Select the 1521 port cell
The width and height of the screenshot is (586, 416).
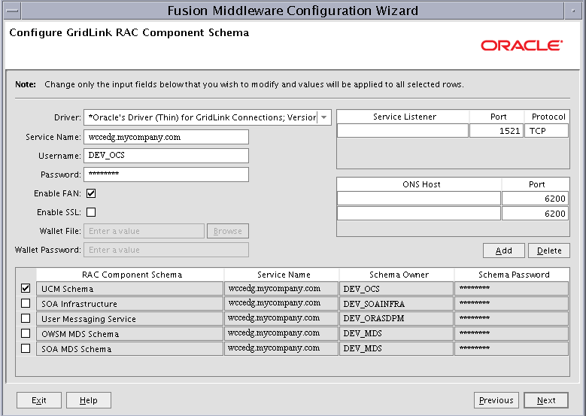coord(496,131)
